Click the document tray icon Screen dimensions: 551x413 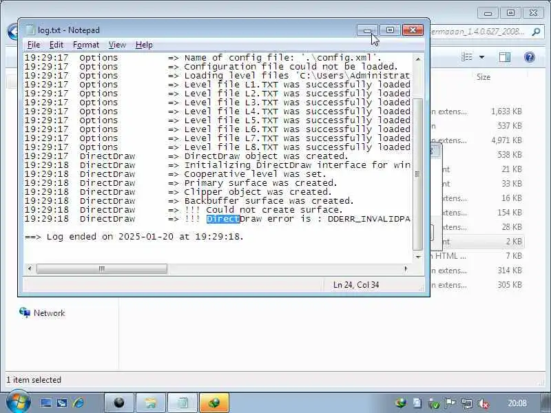[417, 403]
